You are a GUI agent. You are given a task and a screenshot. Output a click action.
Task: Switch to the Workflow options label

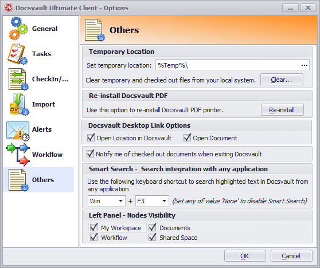pos(48,155)
